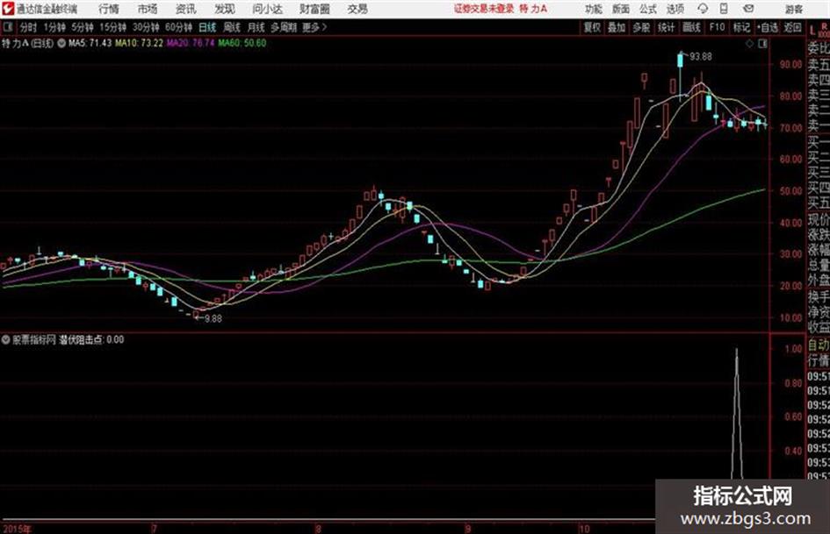Image resolution: width=830 pixels, height=534 pixels.
Task: Open the 选项 menu
Action: click(x=675, y=9)
